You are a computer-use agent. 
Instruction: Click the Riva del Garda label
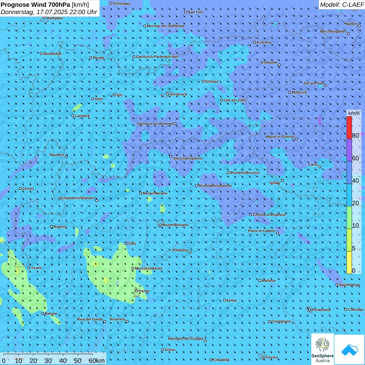click(90, 319)
